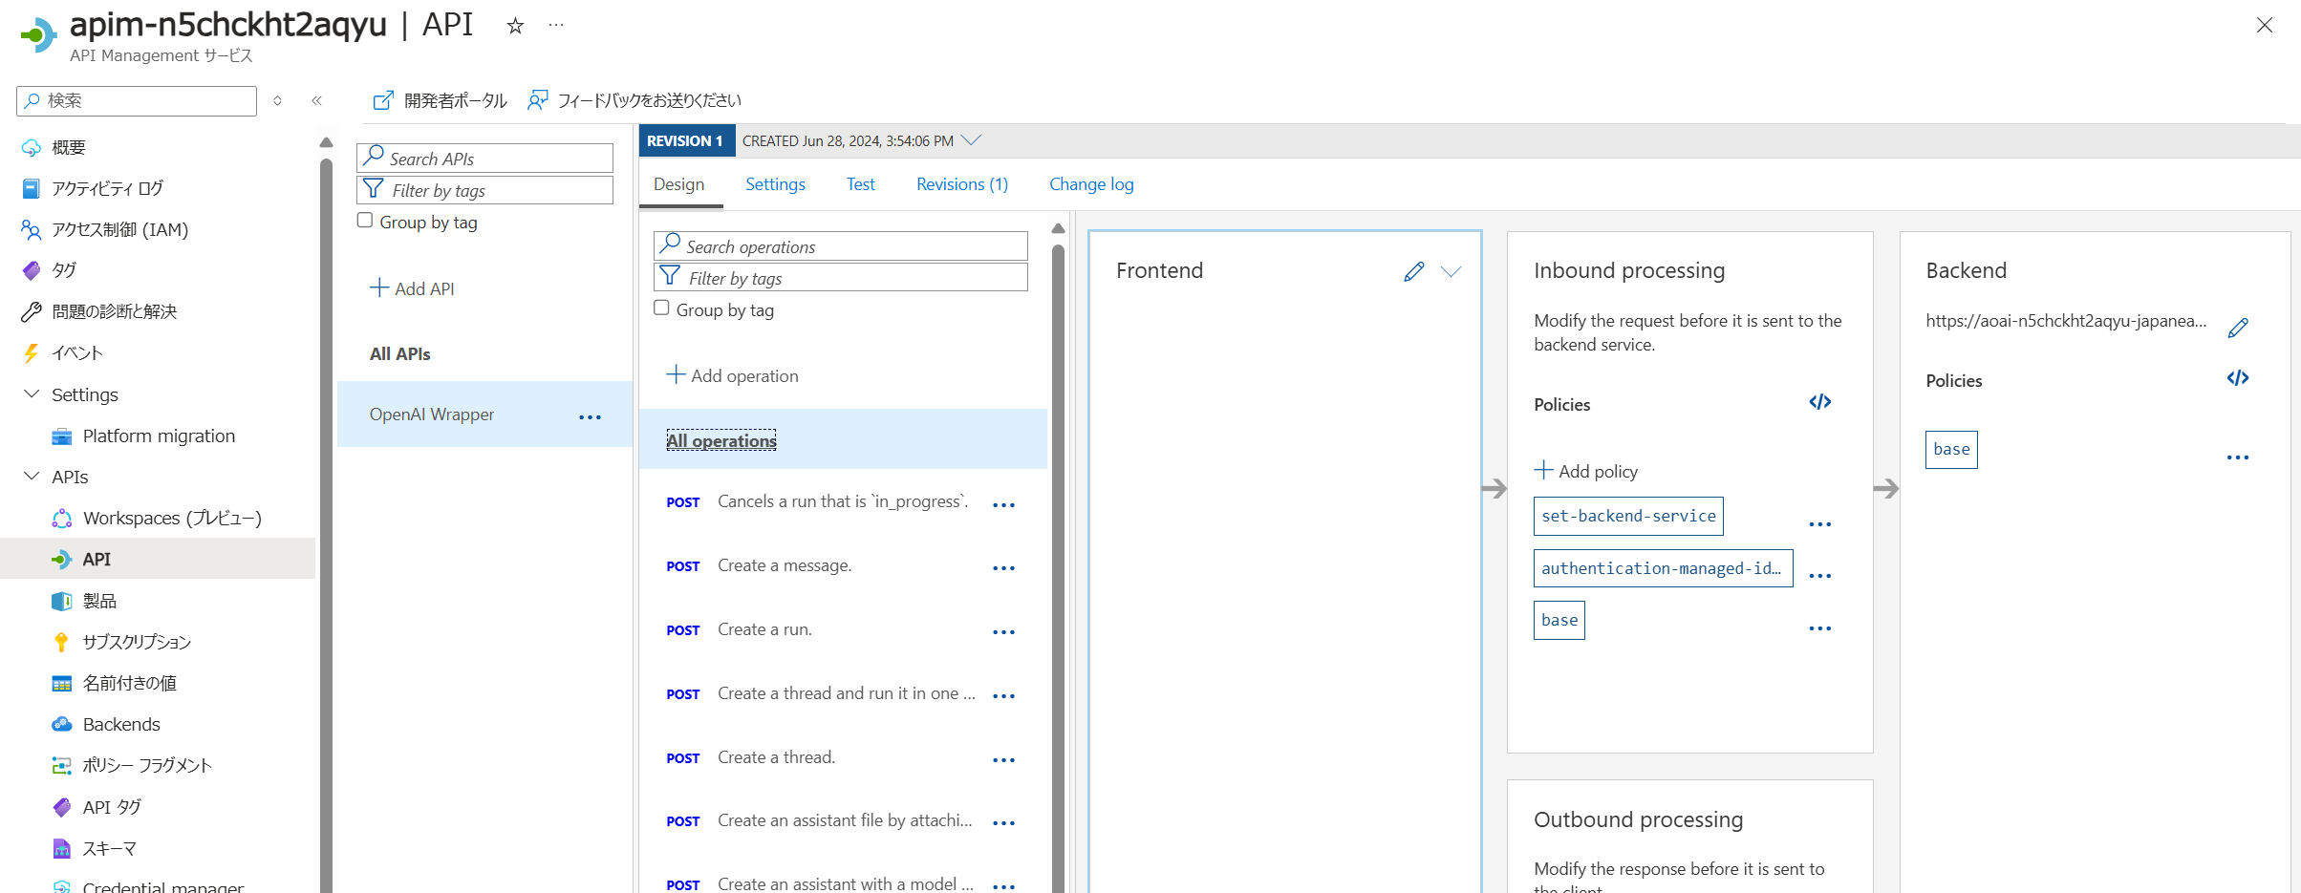Switch to the Change log tab
The height and width of the screenshot is (893, 2301).
(x=1091, y=184)
